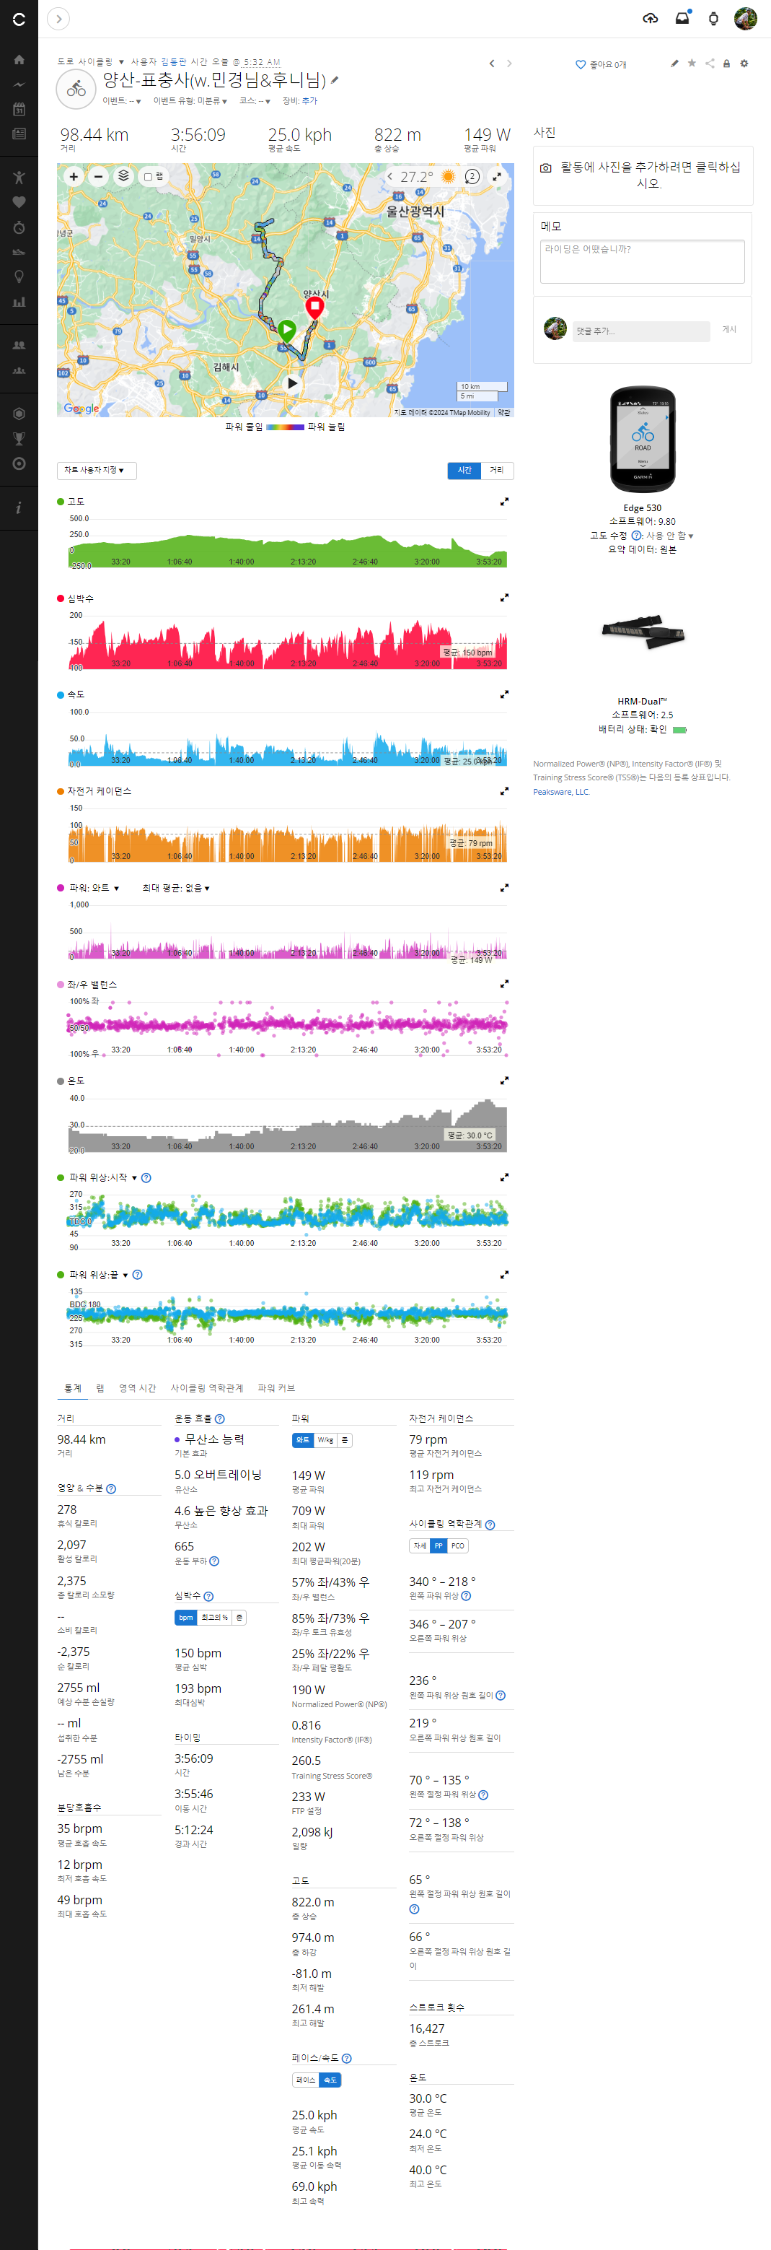
Task: Open the Peaksware, LLC link
Action: coord(561,792)
